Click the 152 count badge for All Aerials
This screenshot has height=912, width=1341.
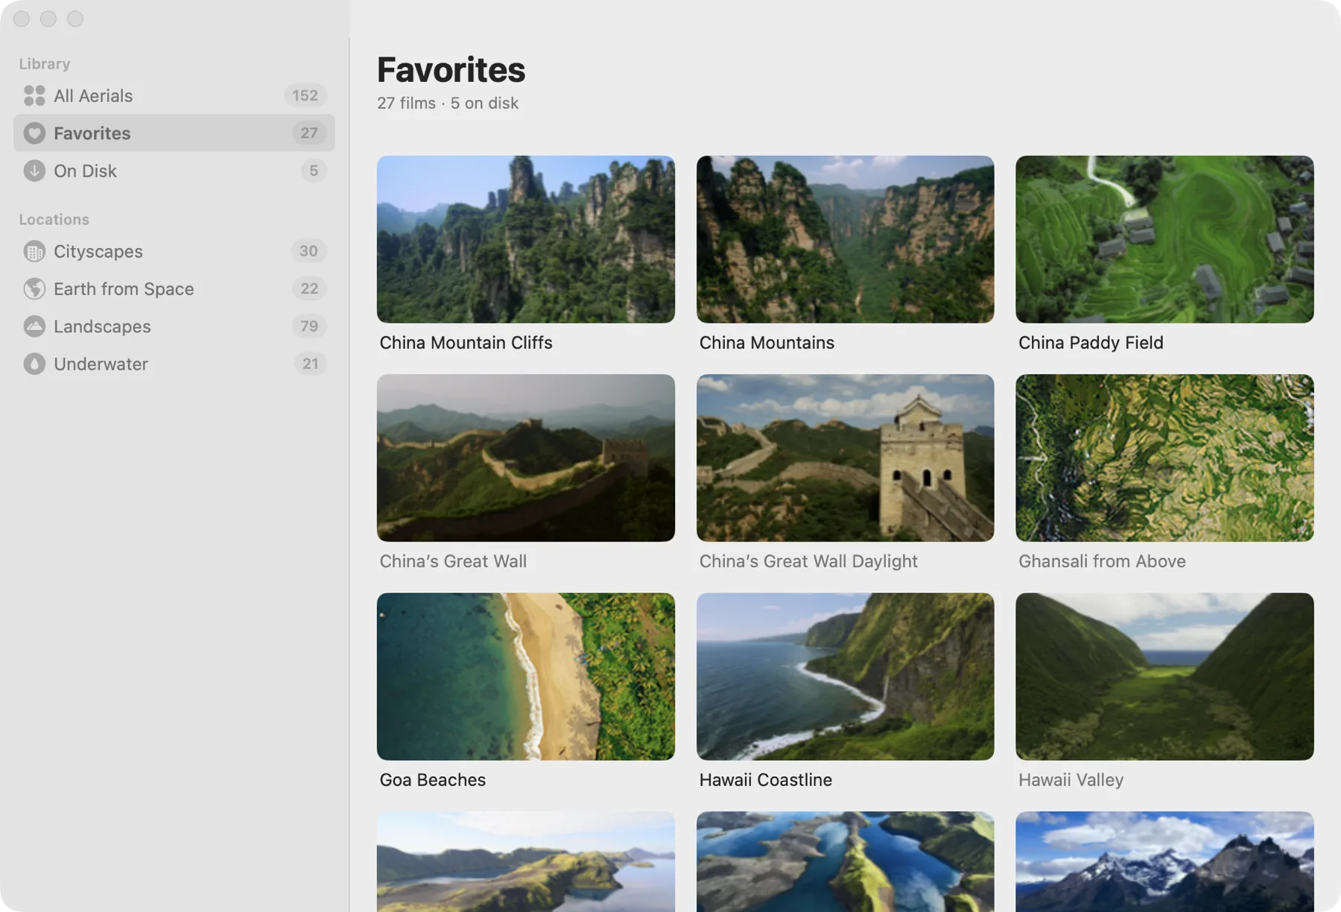click(305, 95)
